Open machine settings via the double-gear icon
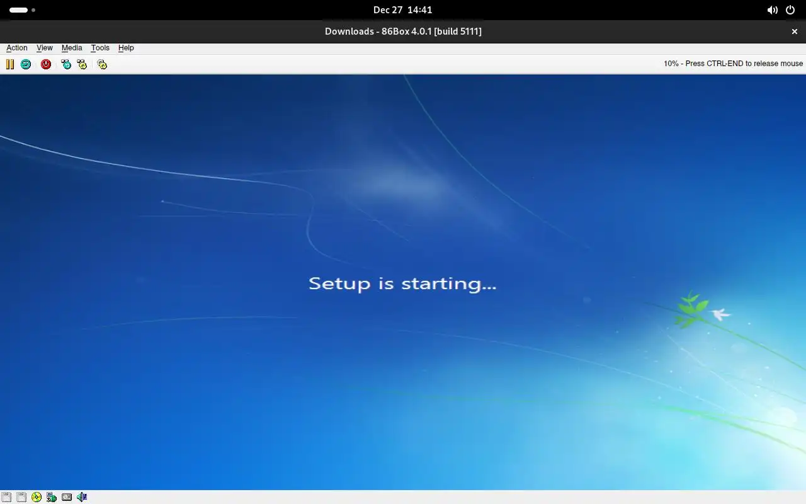 click(102, 64)
